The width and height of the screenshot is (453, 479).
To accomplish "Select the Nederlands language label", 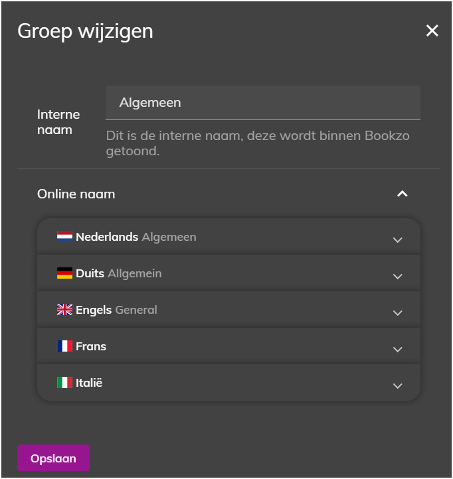I will [x=107, y=237].
